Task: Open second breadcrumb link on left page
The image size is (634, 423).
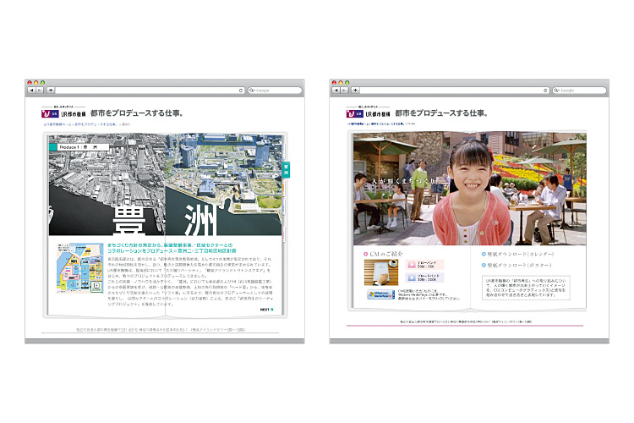Action: tap(96, 124)
